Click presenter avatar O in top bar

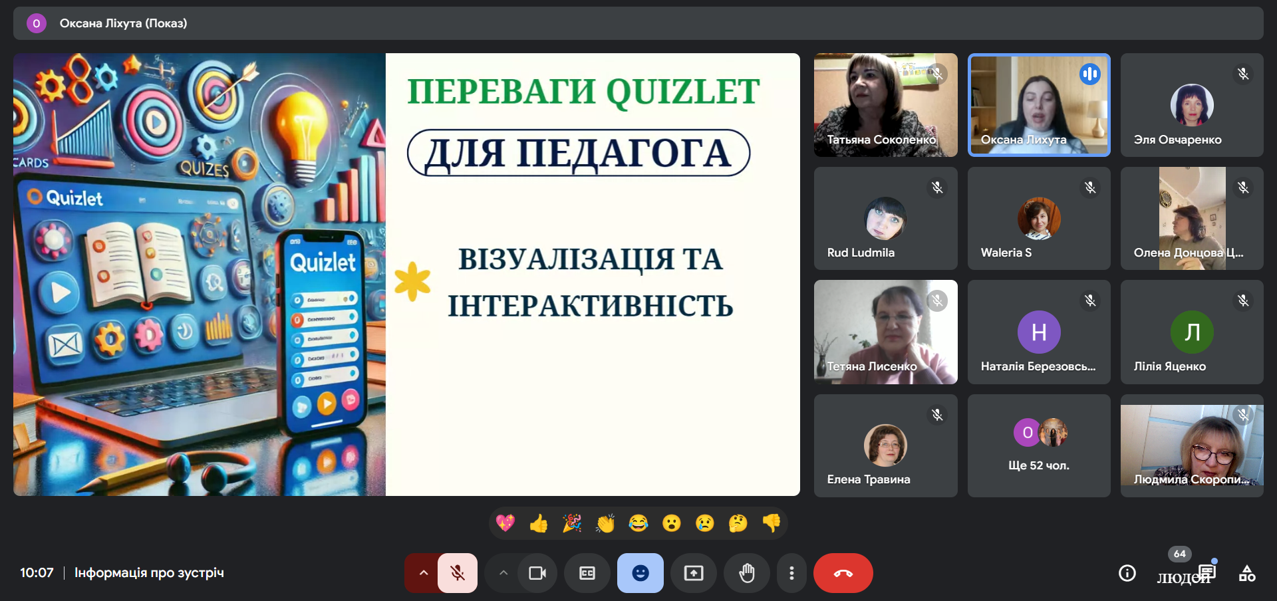click(37, 23)
